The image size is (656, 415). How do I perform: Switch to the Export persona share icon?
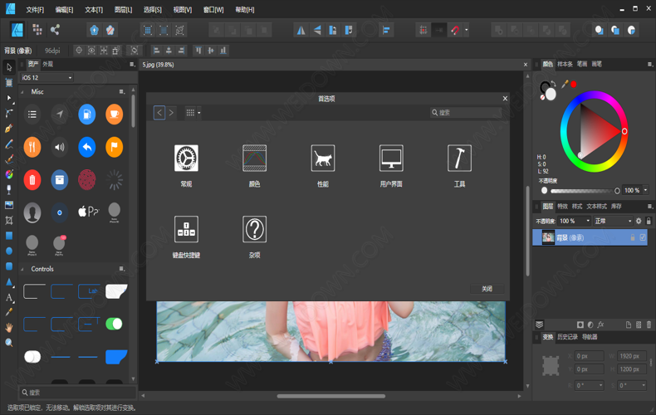(55, 30)
